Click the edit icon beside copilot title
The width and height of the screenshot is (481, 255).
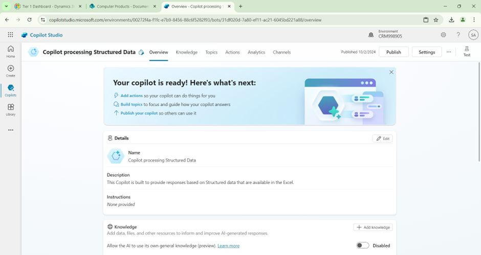(x=141, y=52)
